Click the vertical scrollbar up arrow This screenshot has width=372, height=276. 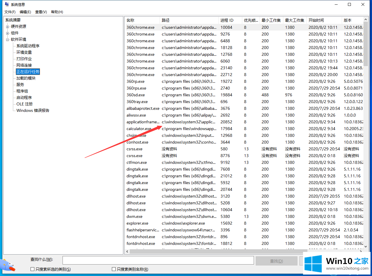pyautogui.click(x=366, y=19)
